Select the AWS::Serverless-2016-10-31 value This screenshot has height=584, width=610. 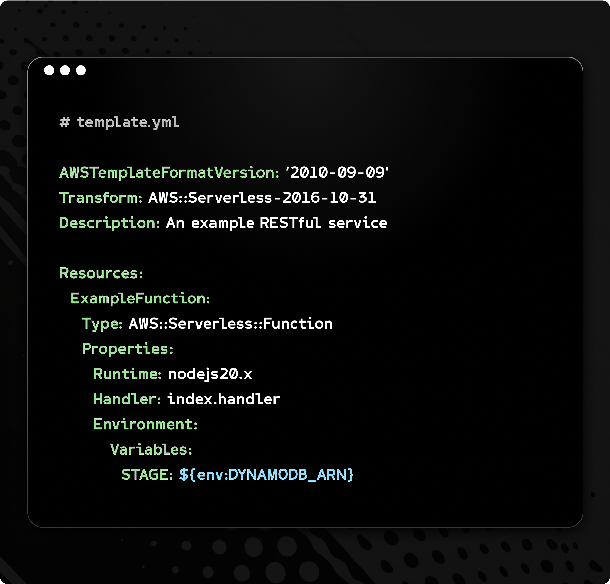coord(262,198)
